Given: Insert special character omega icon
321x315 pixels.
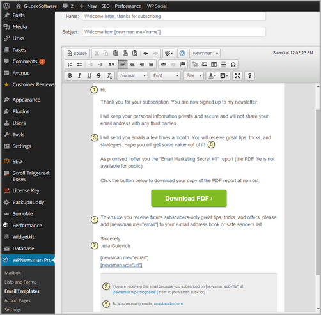Looking at the screenshot, I should pyautogui.click(x=233, y=65).
